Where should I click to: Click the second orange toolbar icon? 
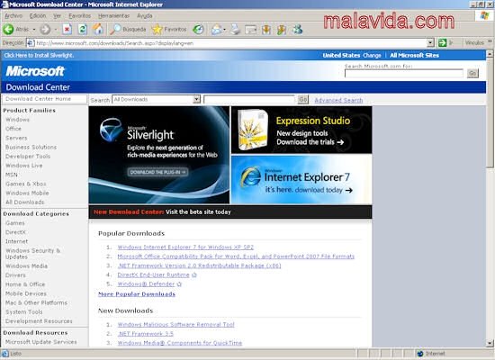(282, 30)
